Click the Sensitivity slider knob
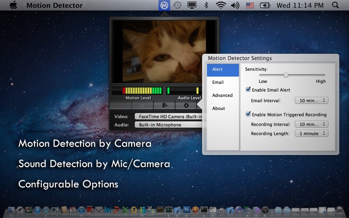 [x=286, y=75]
